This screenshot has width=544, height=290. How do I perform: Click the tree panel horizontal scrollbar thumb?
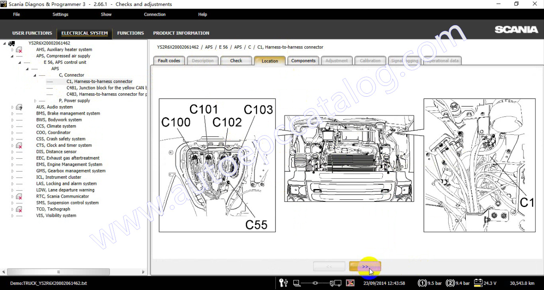coord(59,272)
